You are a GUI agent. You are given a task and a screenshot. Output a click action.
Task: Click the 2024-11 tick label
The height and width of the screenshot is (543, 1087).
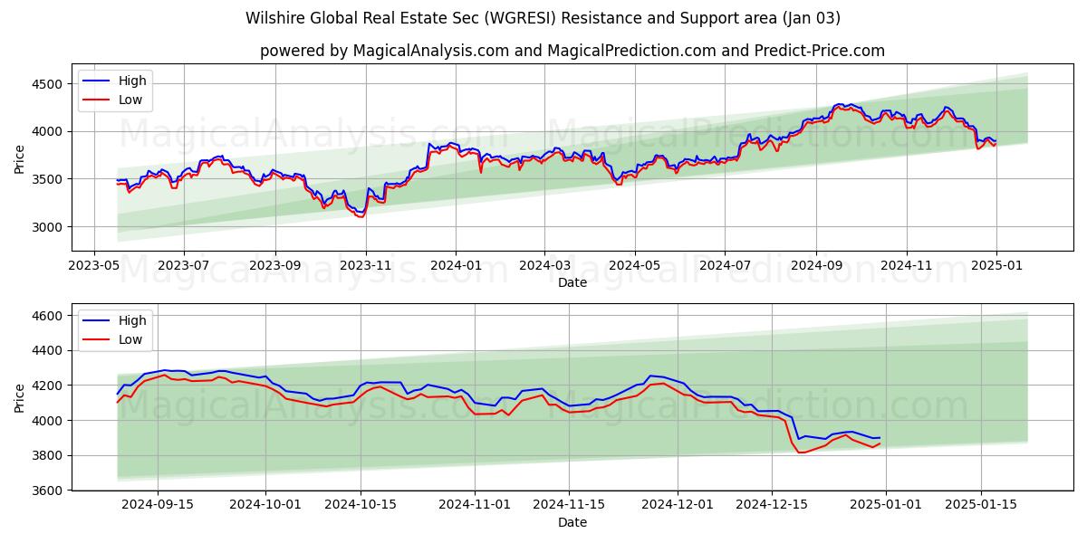point(906,265)
